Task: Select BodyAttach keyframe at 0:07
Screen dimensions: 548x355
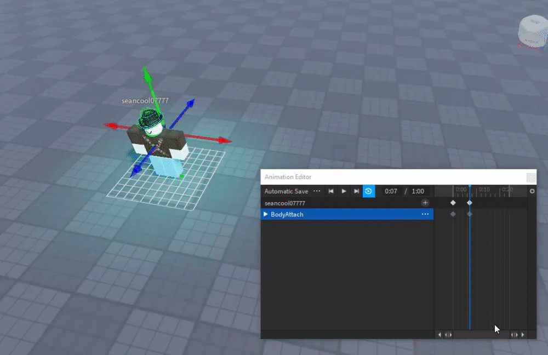Action: point(470,214)
